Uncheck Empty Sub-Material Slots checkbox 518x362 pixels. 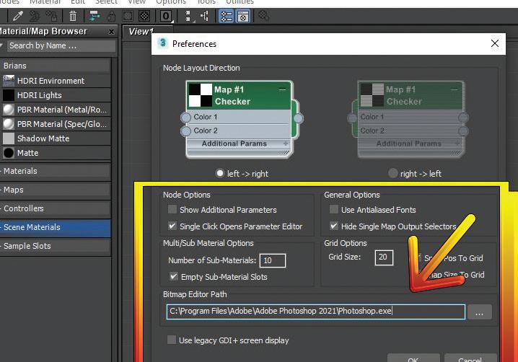[173, 276]
